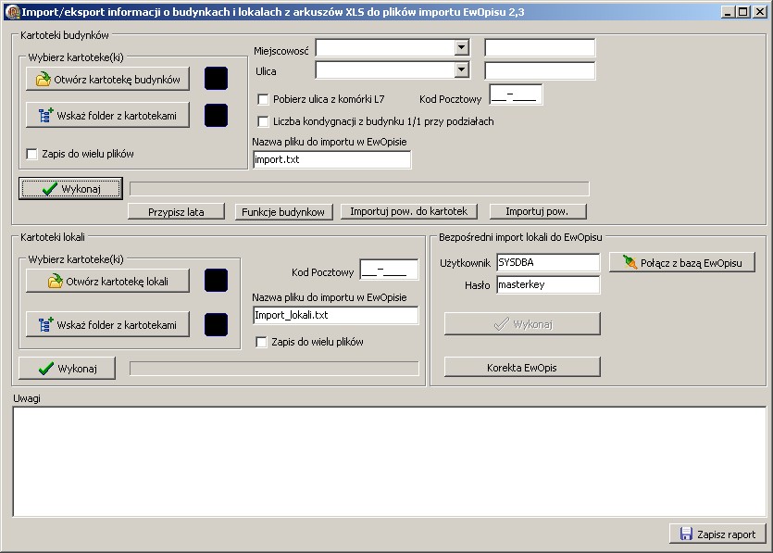This screenshot has height=553, width=773.
Task: Click the text field right of Miejscowość combo
Action: click(540, 48)
